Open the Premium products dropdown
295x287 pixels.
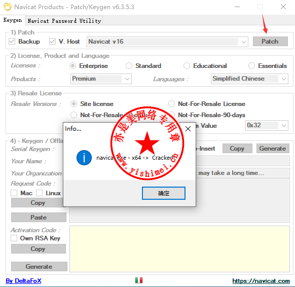point(101,79)
